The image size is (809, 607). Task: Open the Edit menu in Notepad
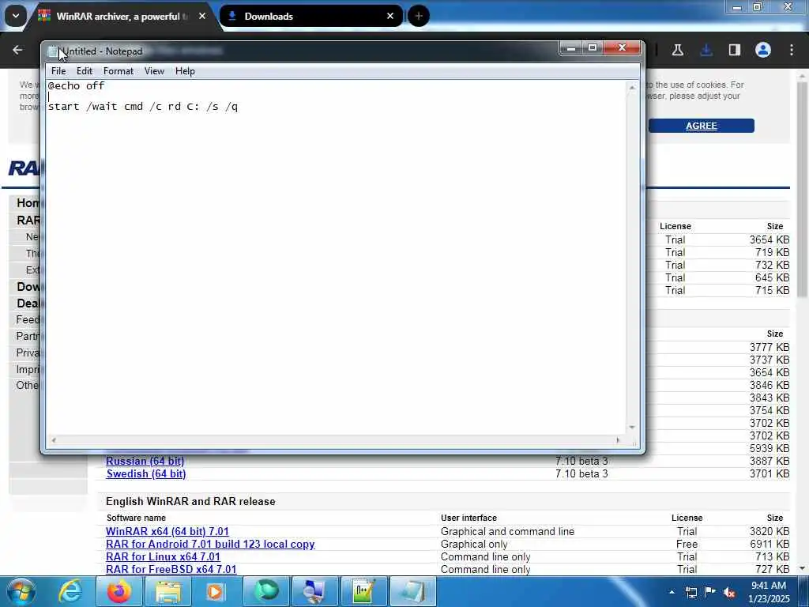click(84, 71)
